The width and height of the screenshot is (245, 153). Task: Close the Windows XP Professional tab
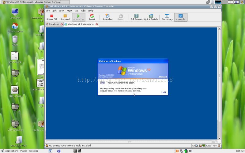point(96,24)
